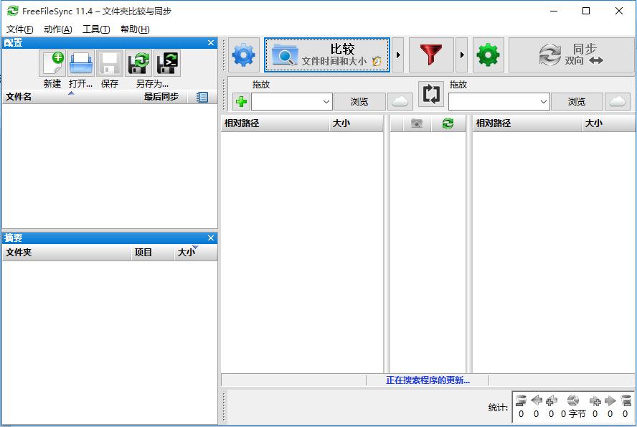Start 比较 folder comparison
The image size is (637, 427).
[x=327, y=55]
